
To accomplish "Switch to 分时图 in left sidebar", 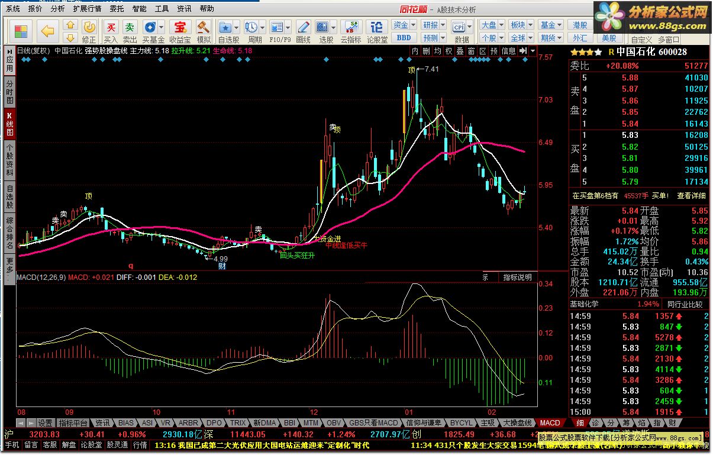I will click(x=9, y=92).
